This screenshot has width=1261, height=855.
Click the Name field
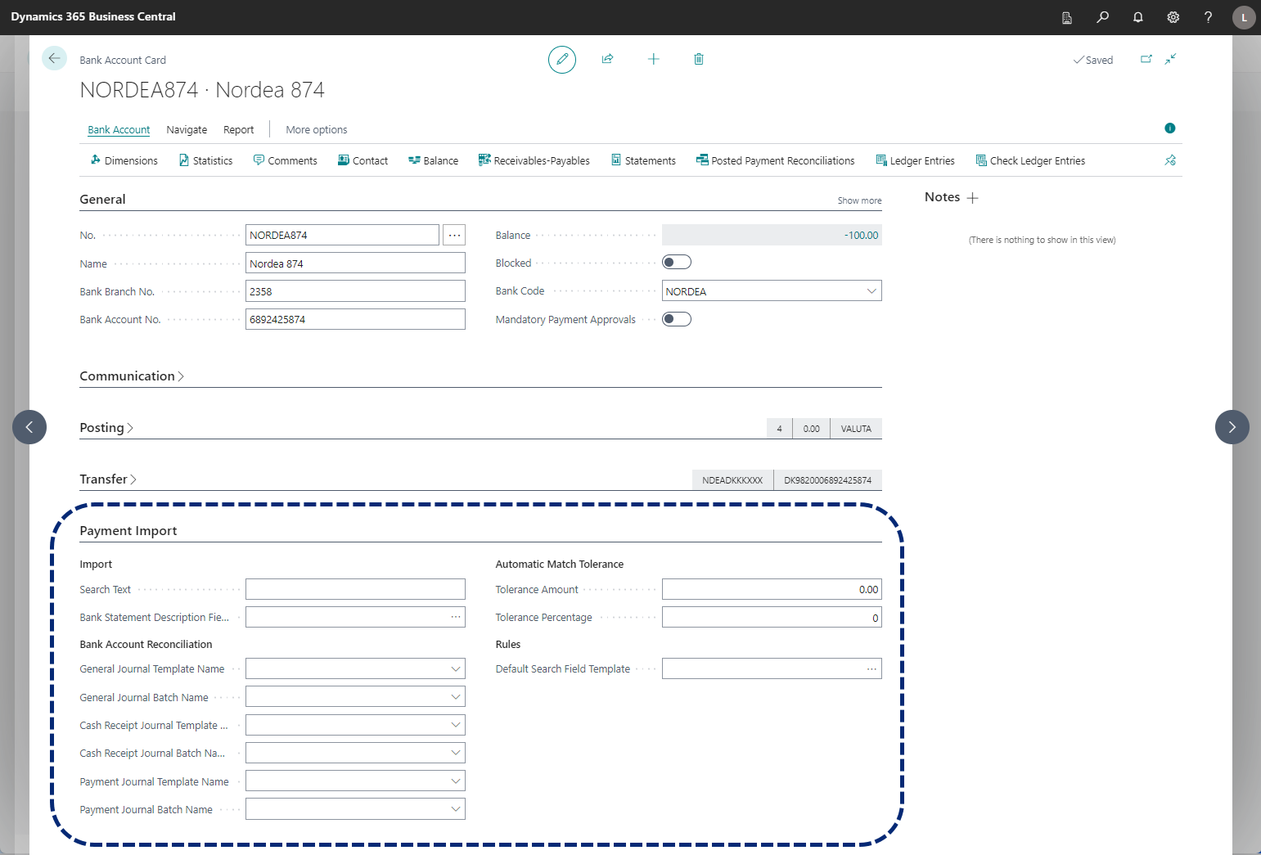(355, 263)
